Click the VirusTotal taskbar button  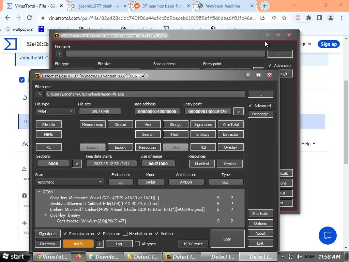click(x=52, y=257)
